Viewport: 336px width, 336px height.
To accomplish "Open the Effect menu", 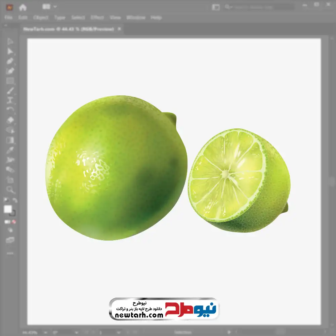I will 97,17.
